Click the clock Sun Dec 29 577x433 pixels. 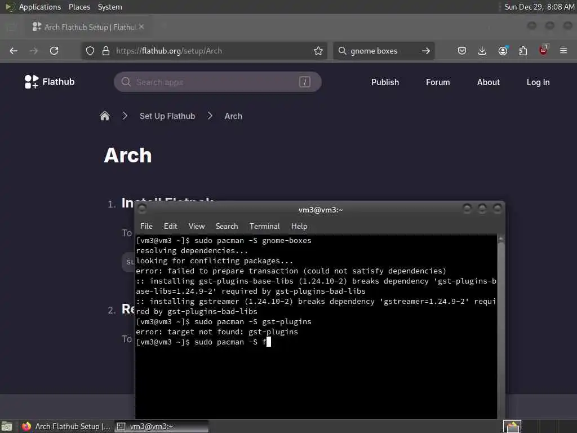539,7
